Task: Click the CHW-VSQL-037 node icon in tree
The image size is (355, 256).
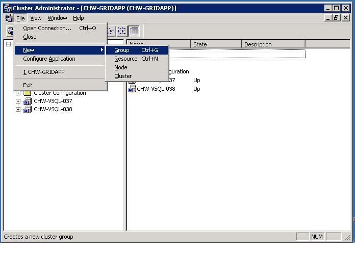Action: coord(28,101)
